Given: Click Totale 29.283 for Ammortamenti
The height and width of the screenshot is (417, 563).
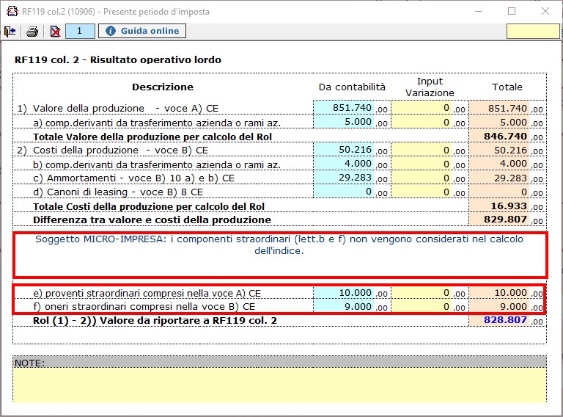Looking at the screenshot, I should click(x=499, y=178).
